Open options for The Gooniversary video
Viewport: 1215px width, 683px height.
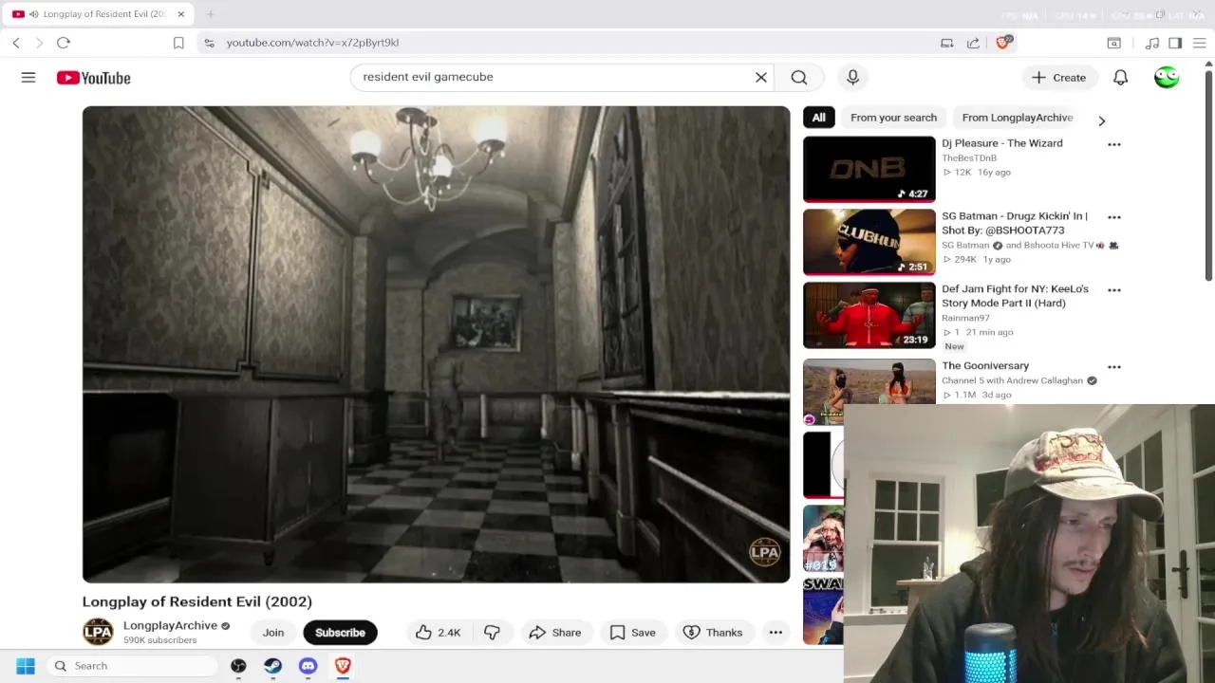(x=1113, y=367)
